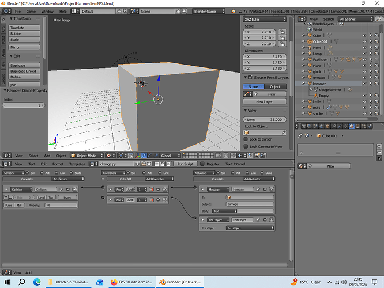The width and height of the screenshot is (384, 288).
Task: Lock the X scale value
Action: pos(283,32)
